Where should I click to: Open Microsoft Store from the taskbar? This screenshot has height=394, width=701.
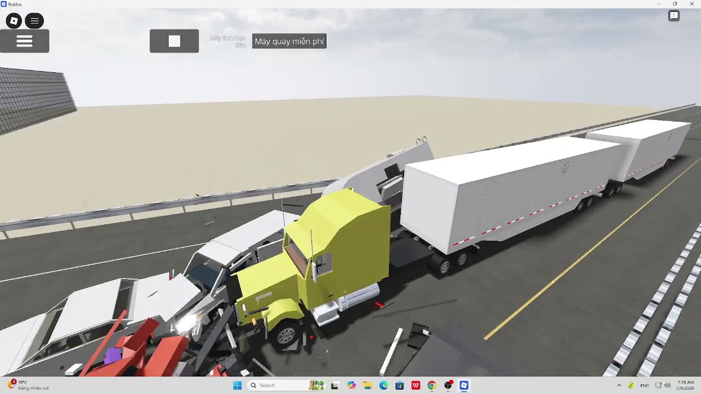400,385
